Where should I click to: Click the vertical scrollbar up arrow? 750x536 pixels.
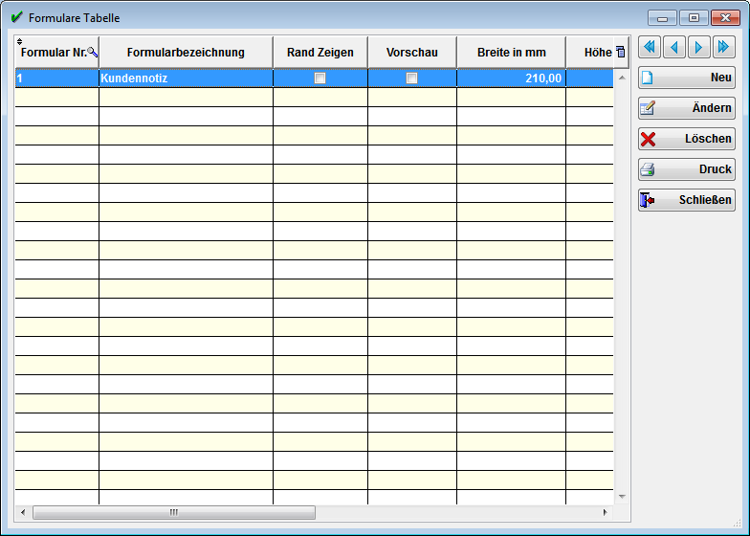point(622,77)
